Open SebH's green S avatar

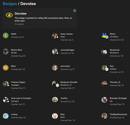tap(6, 35)
